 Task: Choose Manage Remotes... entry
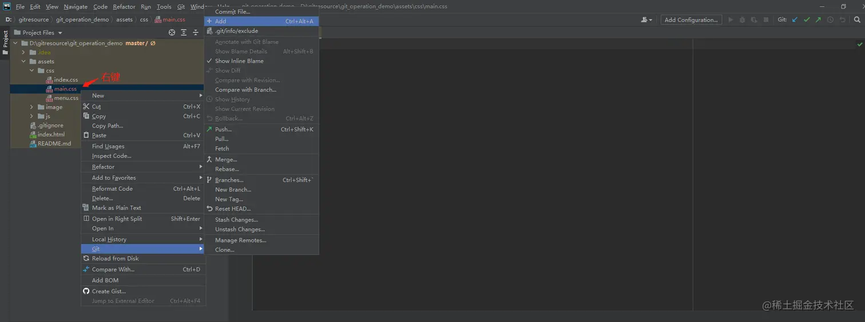[x=261, y=240]
